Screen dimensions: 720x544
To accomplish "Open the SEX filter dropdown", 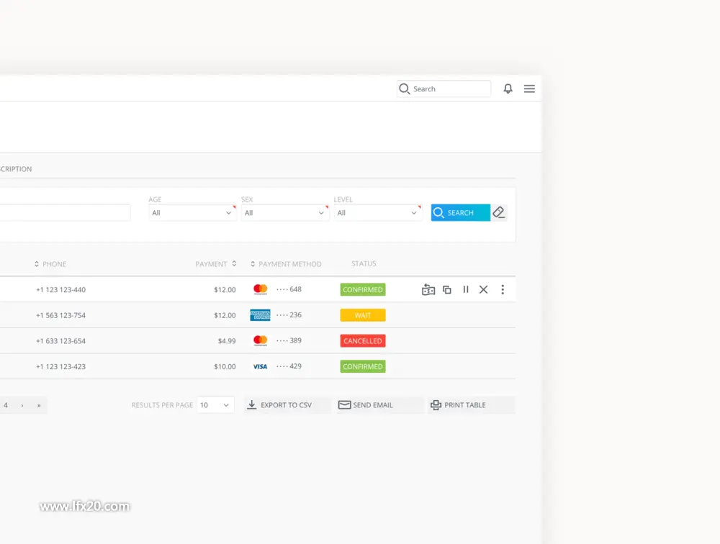I will (284, 213).
